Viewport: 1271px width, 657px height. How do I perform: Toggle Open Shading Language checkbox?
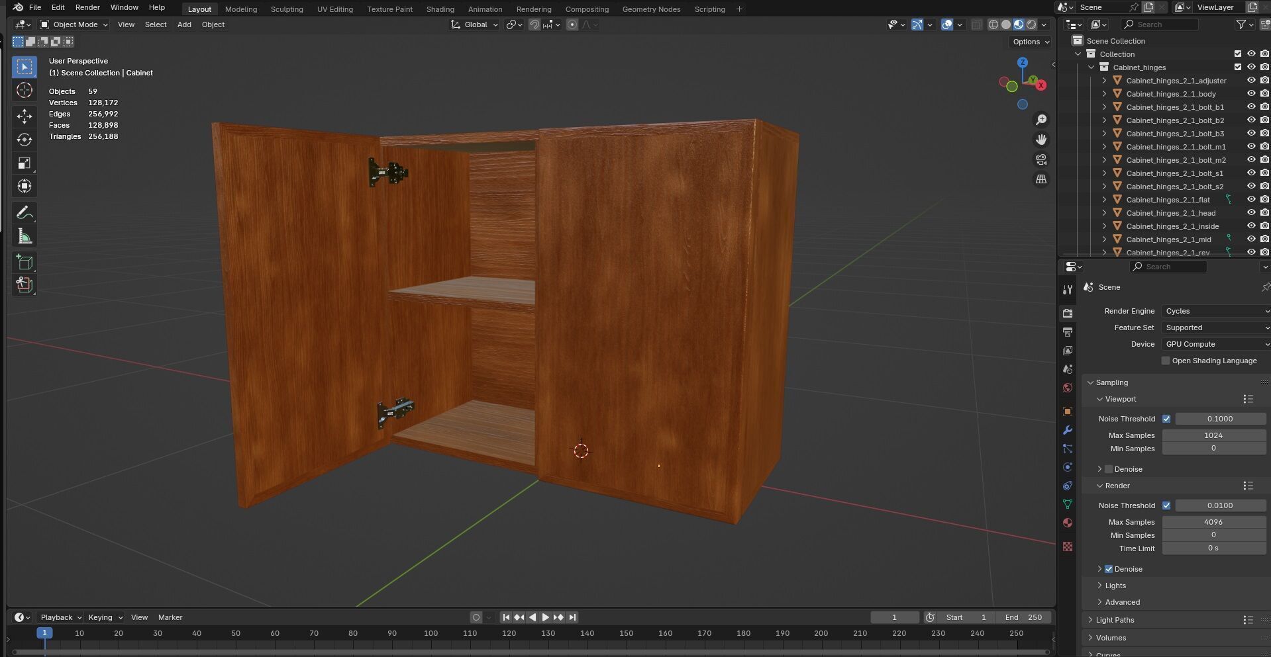click(x=1166, y=361)
